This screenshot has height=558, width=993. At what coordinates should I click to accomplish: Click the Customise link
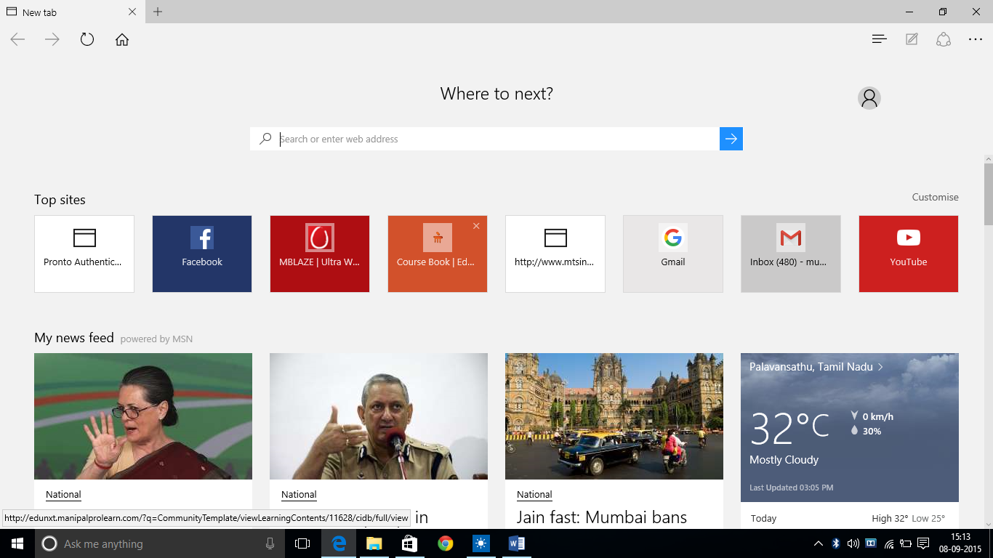point(935,197)
